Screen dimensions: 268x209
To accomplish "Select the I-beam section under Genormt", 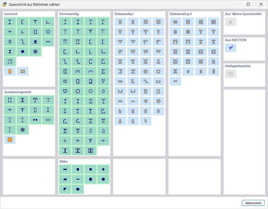I will pos(10,22).
